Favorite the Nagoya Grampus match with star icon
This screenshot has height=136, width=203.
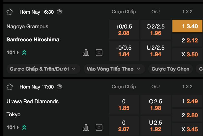click(x=10, y=12)
